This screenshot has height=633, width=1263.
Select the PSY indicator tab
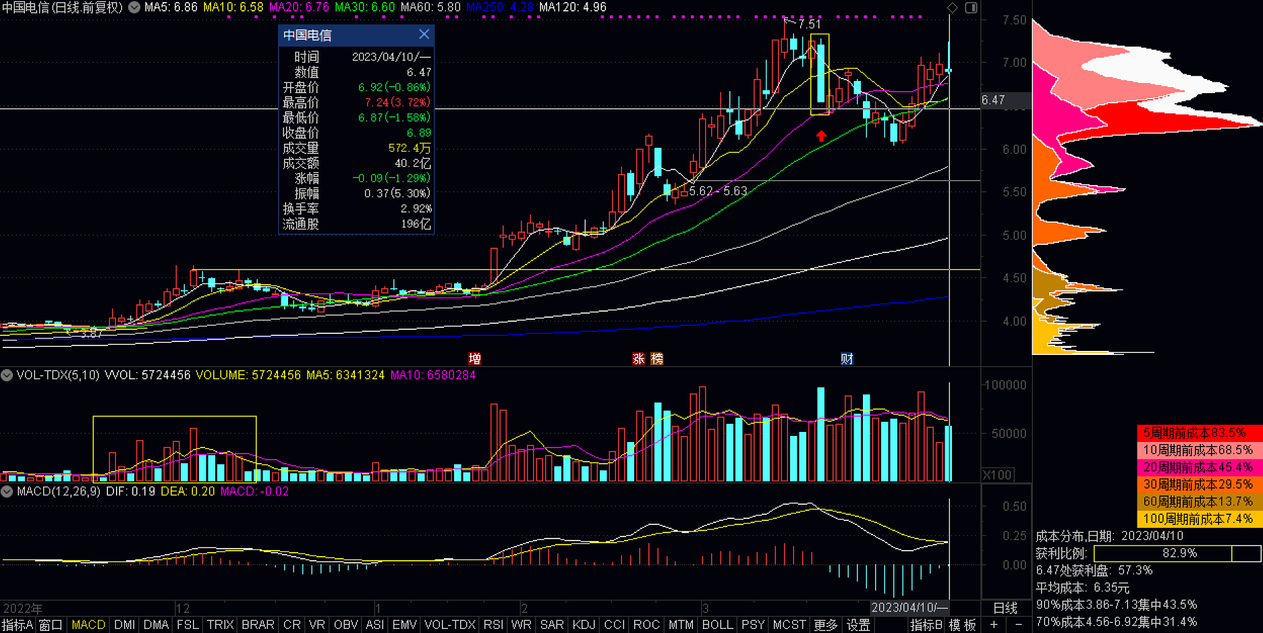tap(753, 625)
